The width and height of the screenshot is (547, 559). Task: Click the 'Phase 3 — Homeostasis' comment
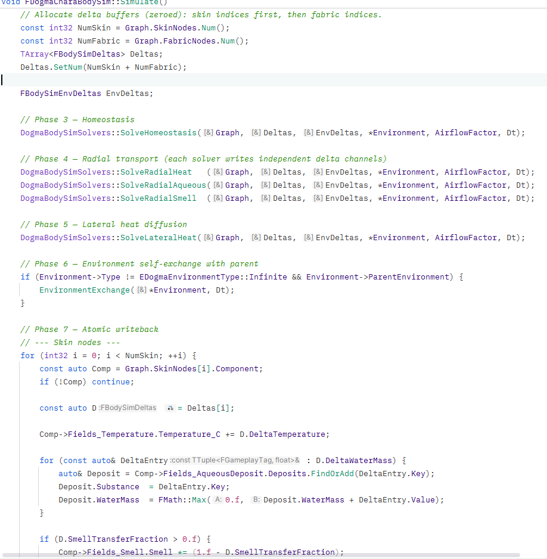pos(77,119)
